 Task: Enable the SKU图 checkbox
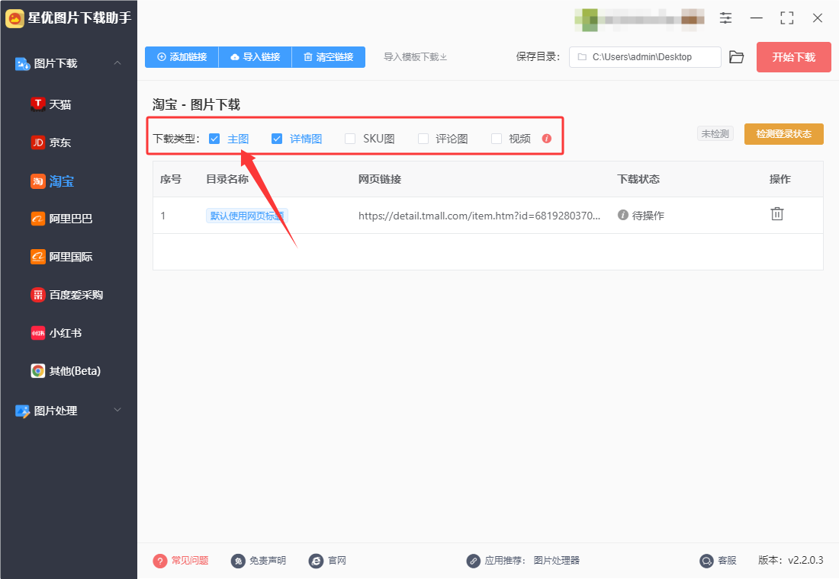tap(350, 139)
